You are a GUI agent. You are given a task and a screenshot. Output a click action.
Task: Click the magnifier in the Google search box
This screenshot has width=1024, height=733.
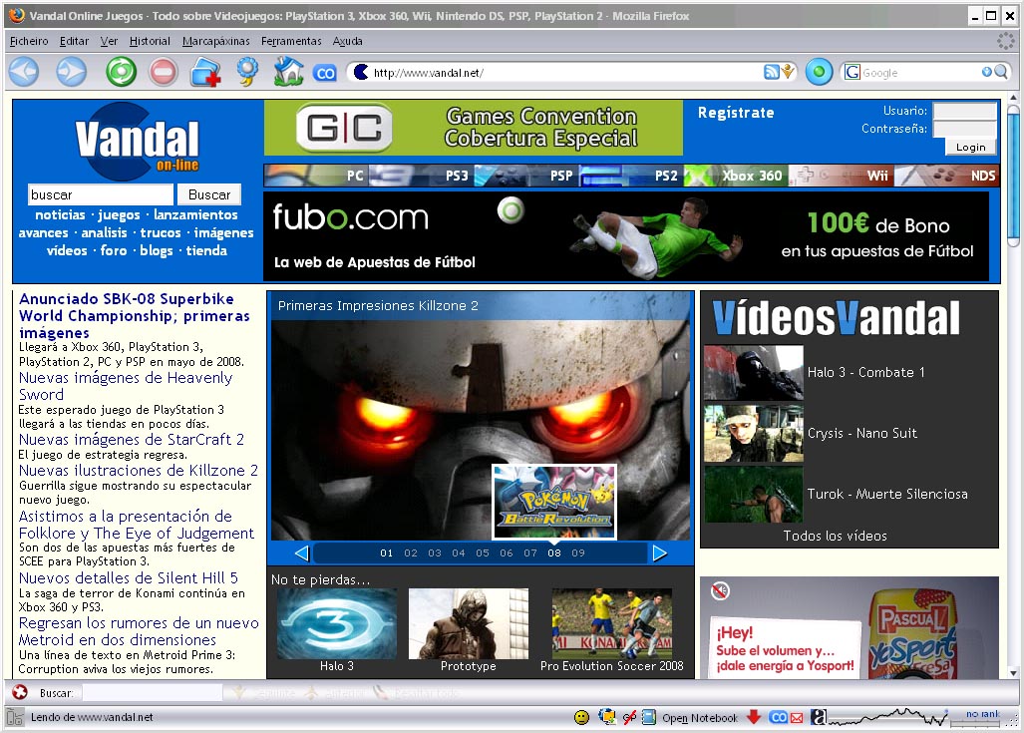point(1000,72)
